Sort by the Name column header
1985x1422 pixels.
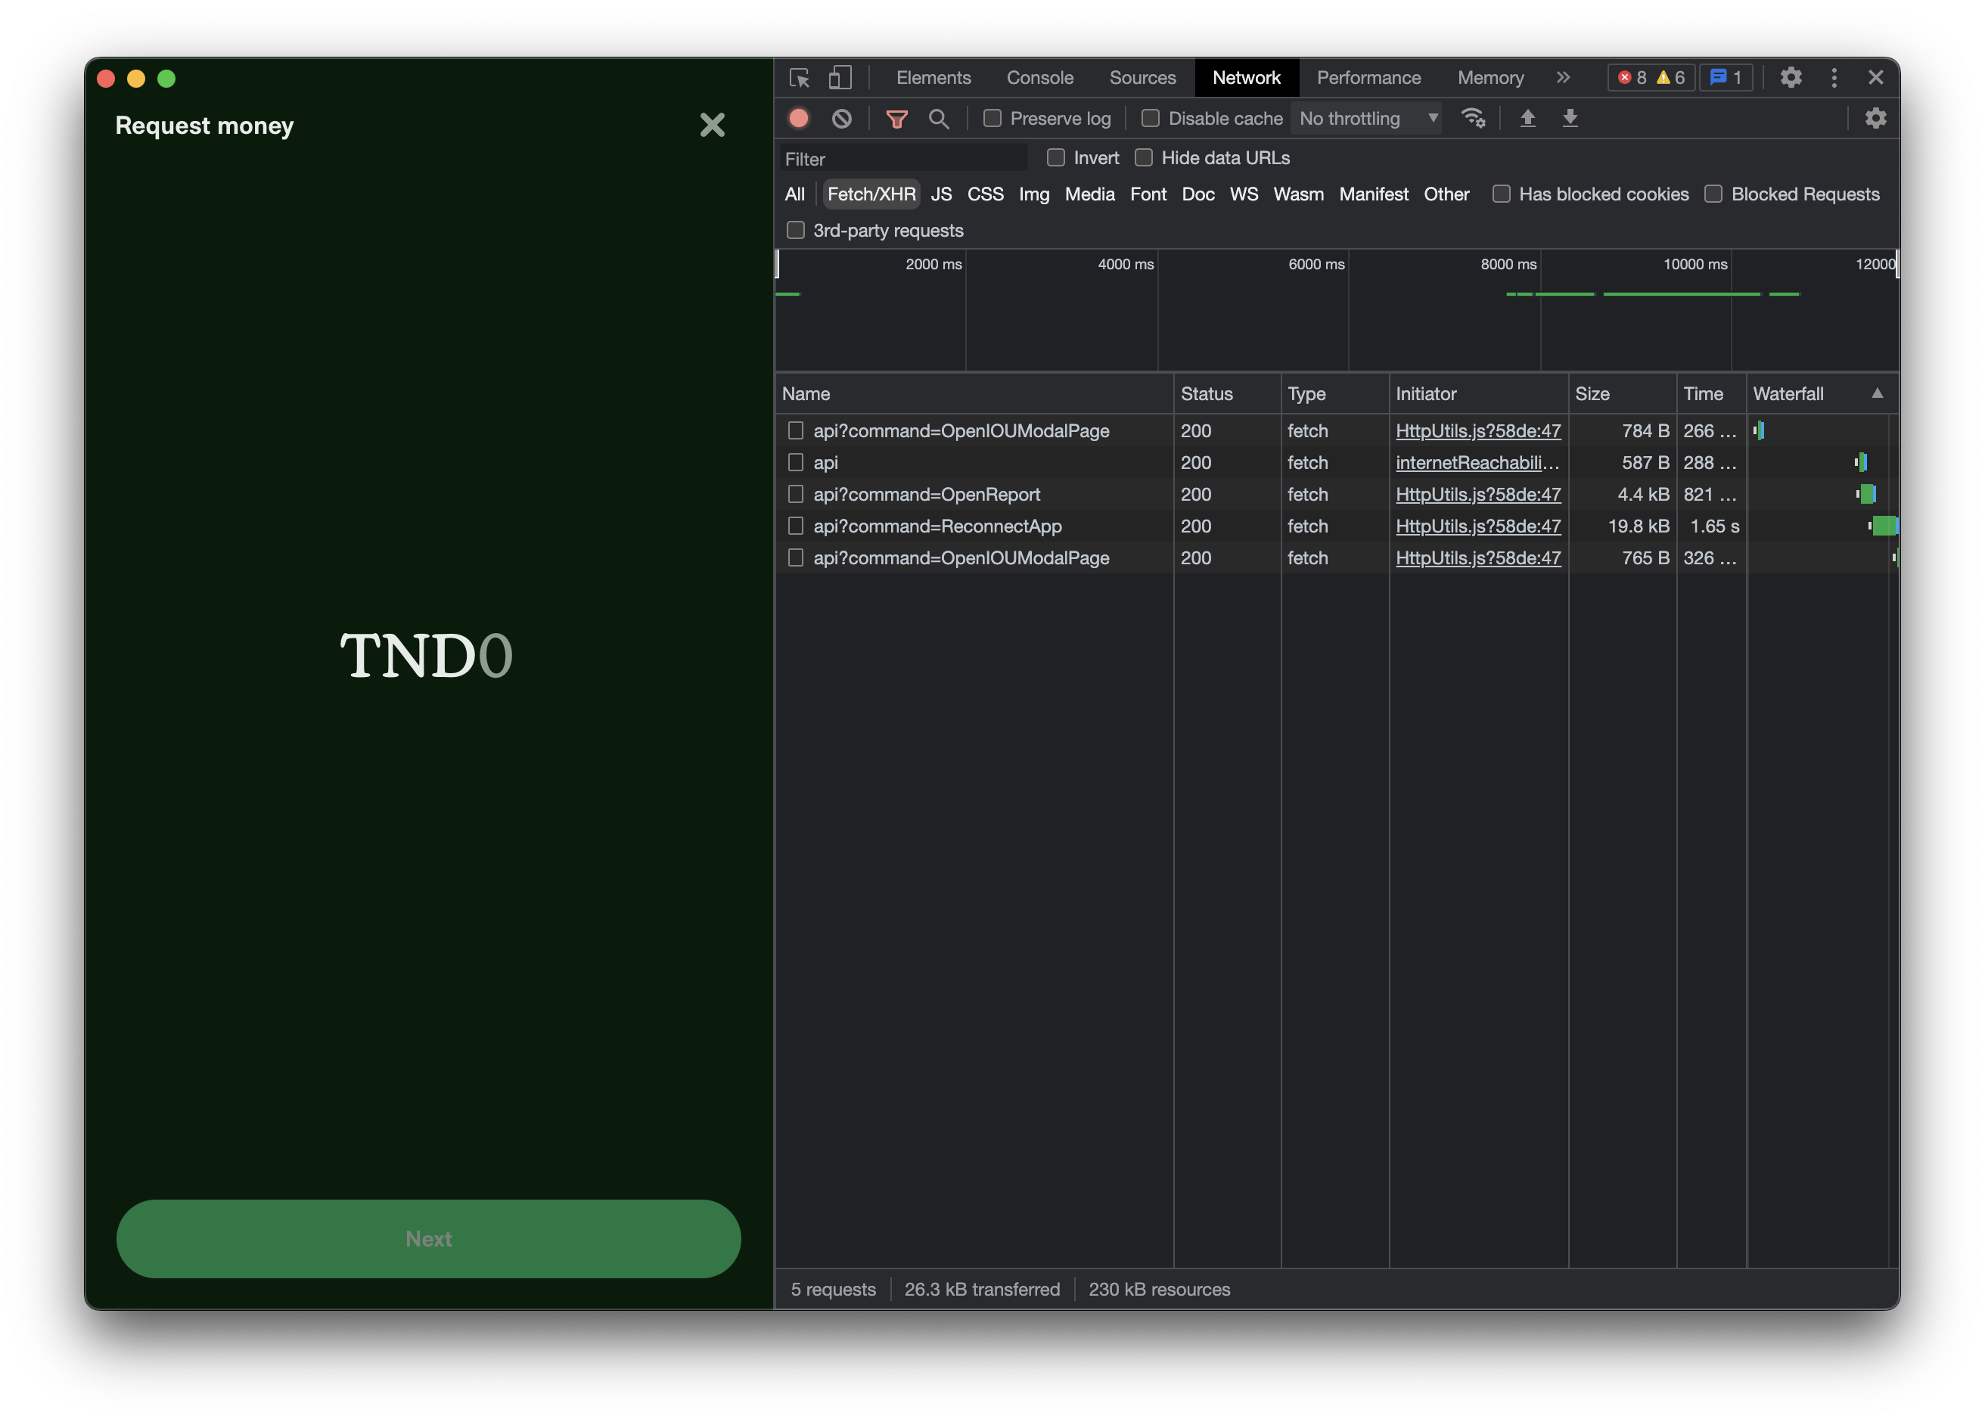[x=974, y=394]
